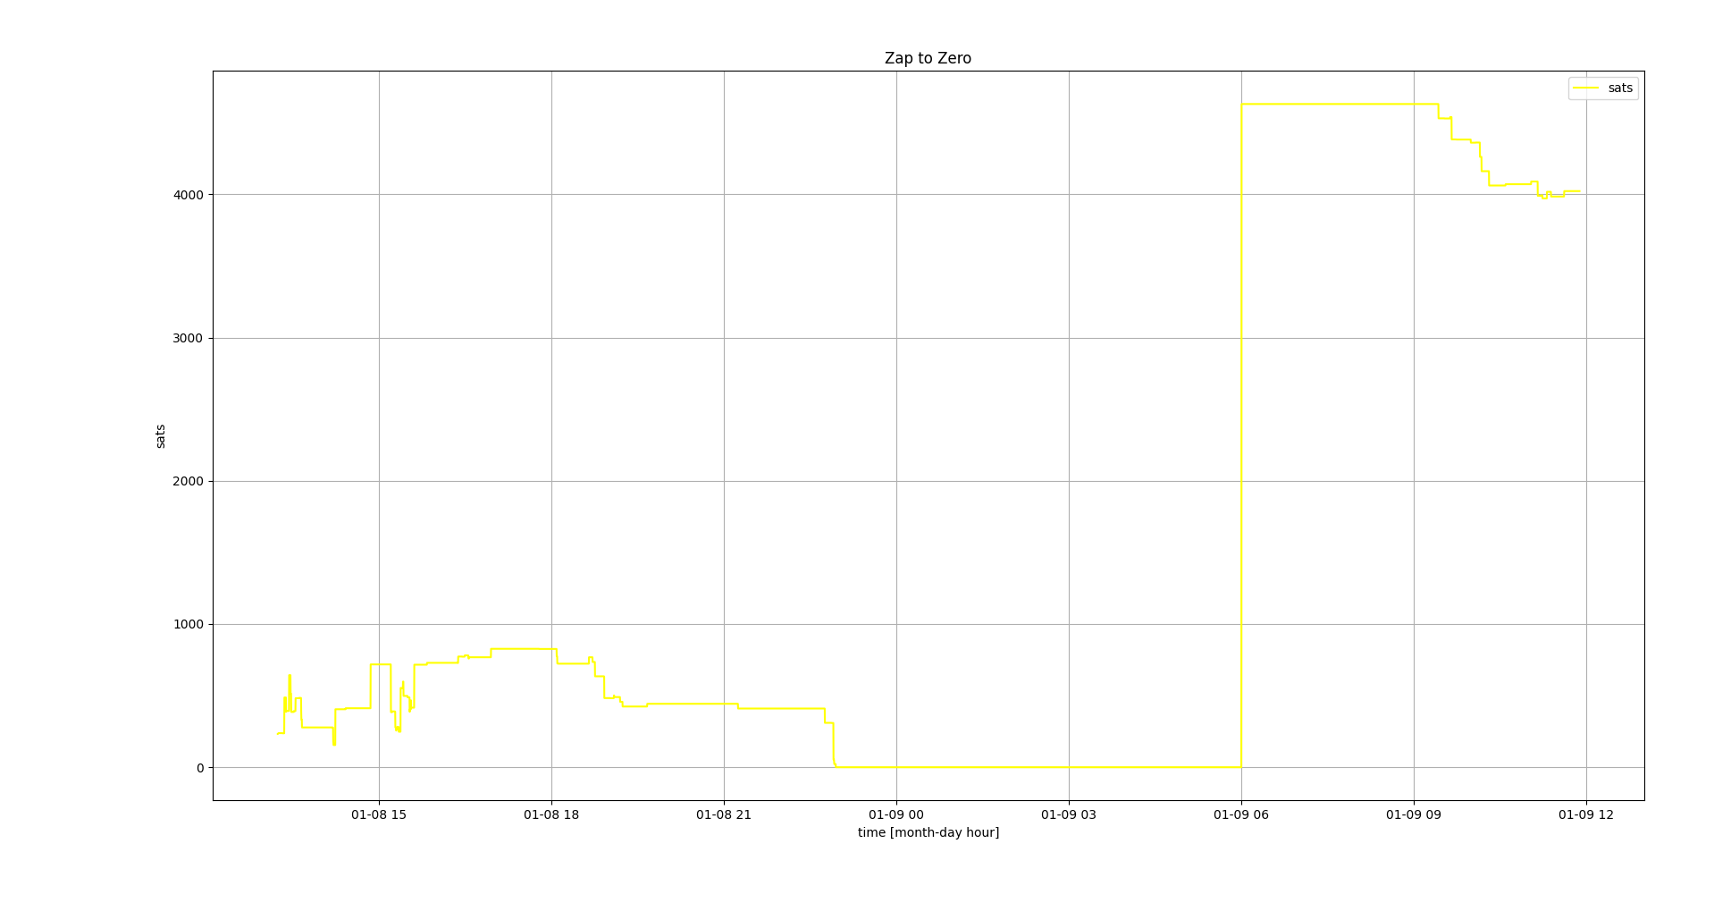This screenshot has width=1714, height=911.
Task: Click the x-axis tick label '01-08 21'
Action: click(x=724, y=814)
